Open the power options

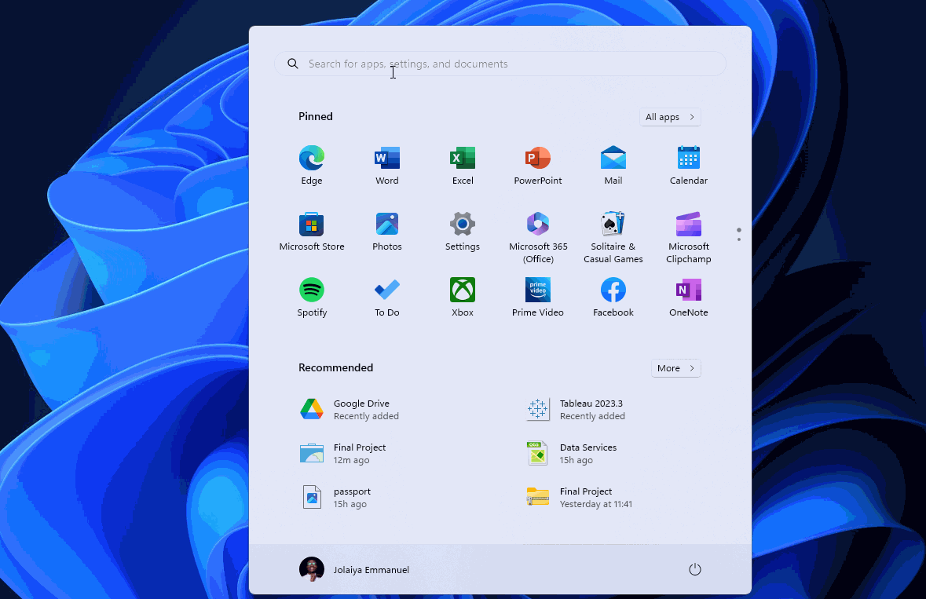click(x=694, y=569)
